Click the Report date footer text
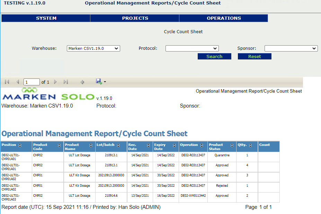Image resolution: width=321 pixels, height=214 pixels. click(81, 207)
